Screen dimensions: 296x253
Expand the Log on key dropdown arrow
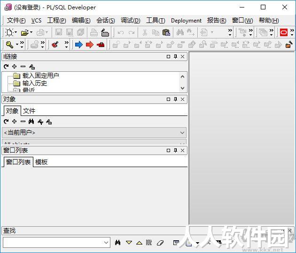click(17, 45)
